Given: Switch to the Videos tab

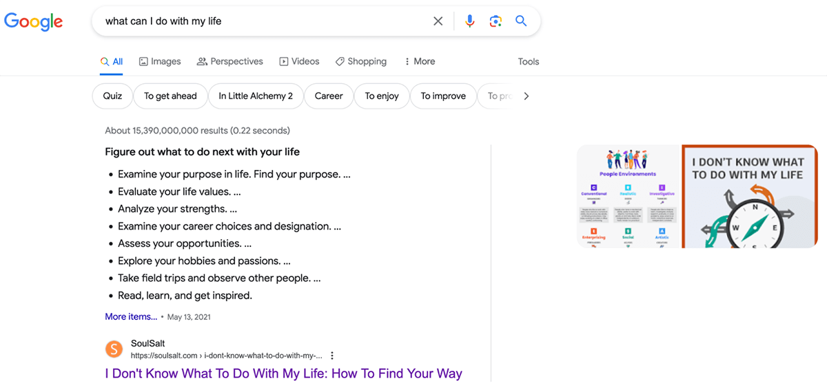Looking at the screenshot, I should click(x=299, y=61).
